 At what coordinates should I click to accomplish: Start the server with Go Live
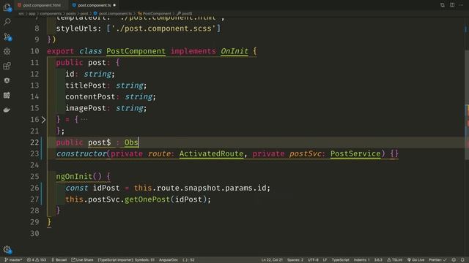point(416,260)
